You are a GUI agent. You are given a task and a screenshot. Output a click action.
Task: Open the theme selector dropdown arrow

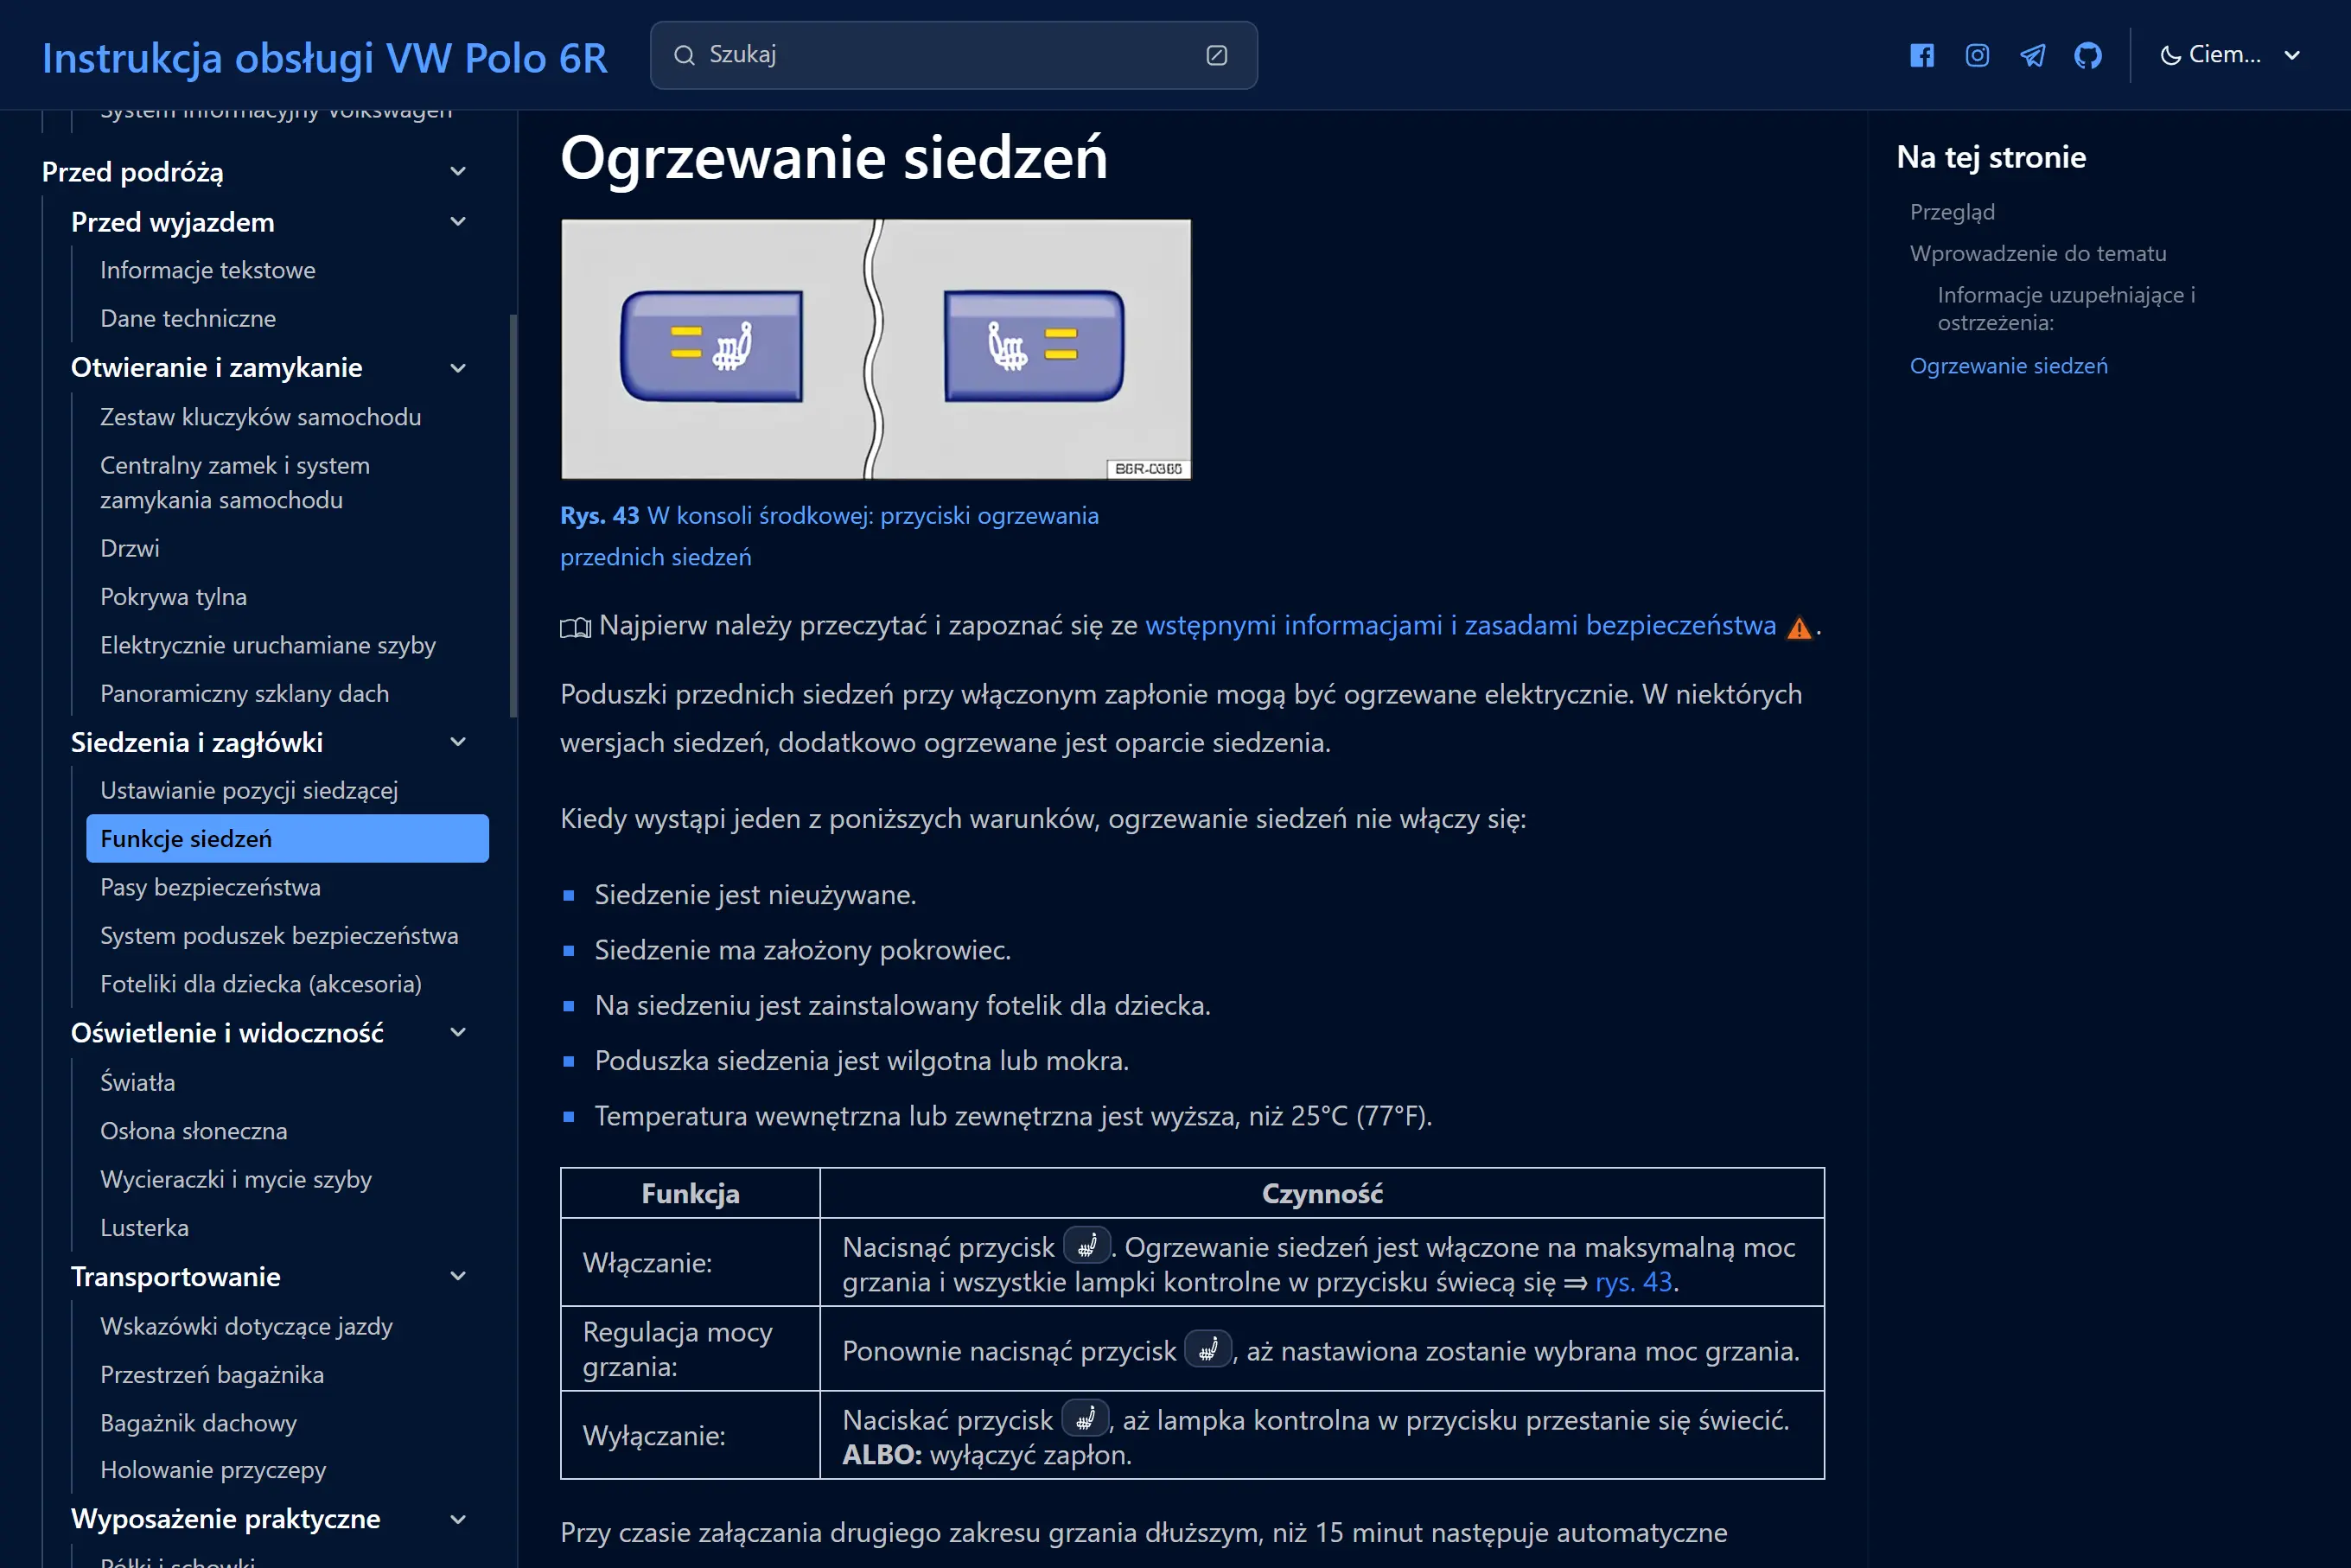click(x=2291, y=55)
